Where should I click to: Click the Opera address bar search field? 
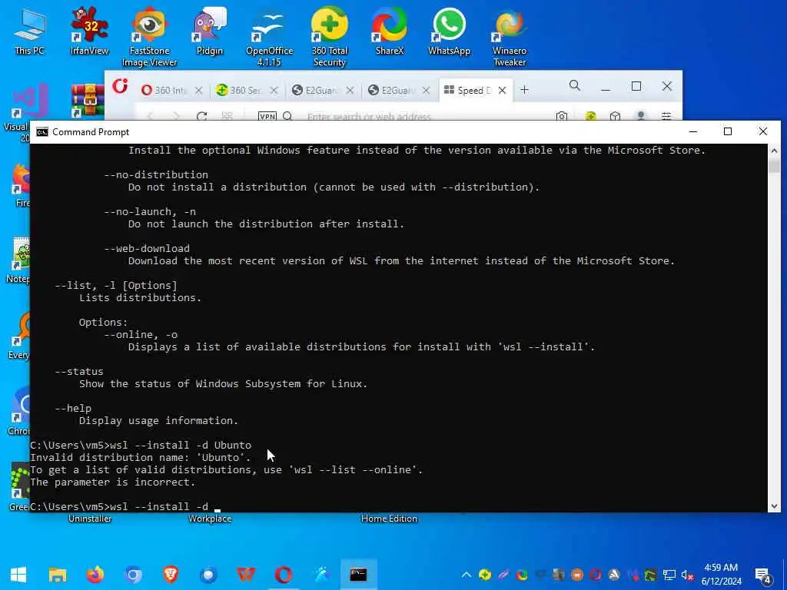(x=369, y=117)
